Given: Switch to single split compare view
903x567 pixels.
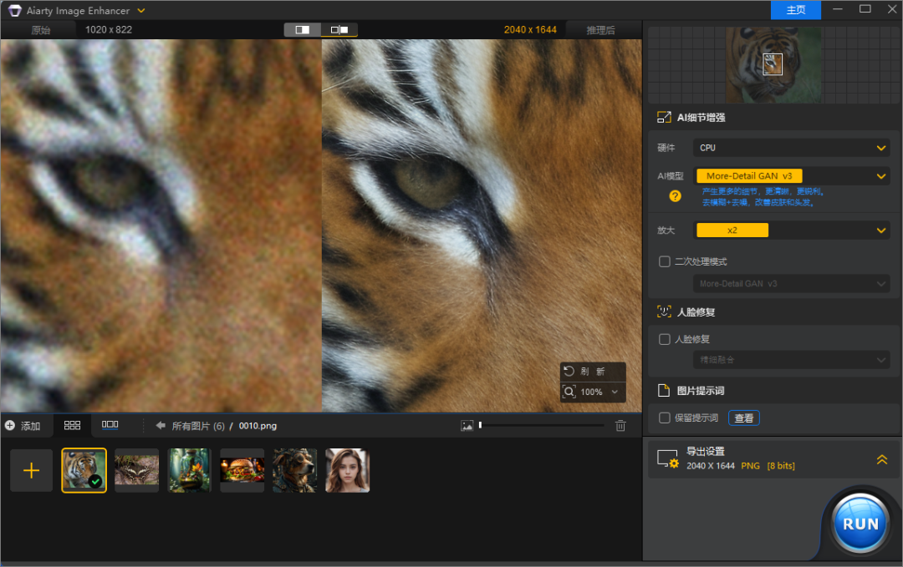Looking at the screenshot, I should (x=303, y=29).
